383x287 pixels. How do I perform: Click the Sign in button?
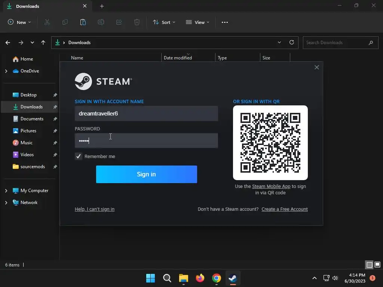147,174
